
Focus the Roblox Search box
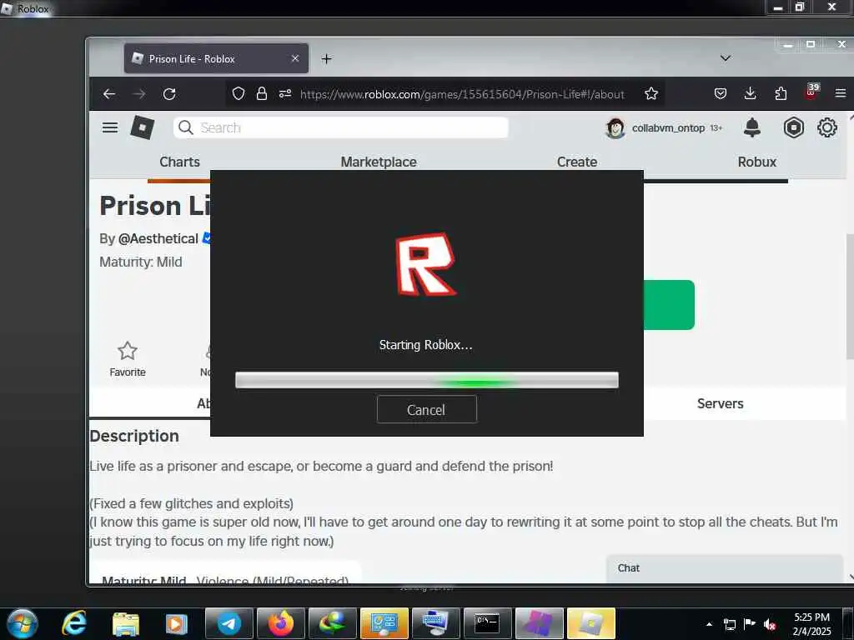341,127
